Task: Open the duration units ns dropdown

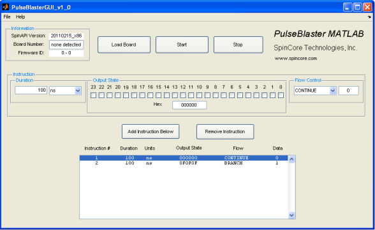Action: (x=65, y=90)
